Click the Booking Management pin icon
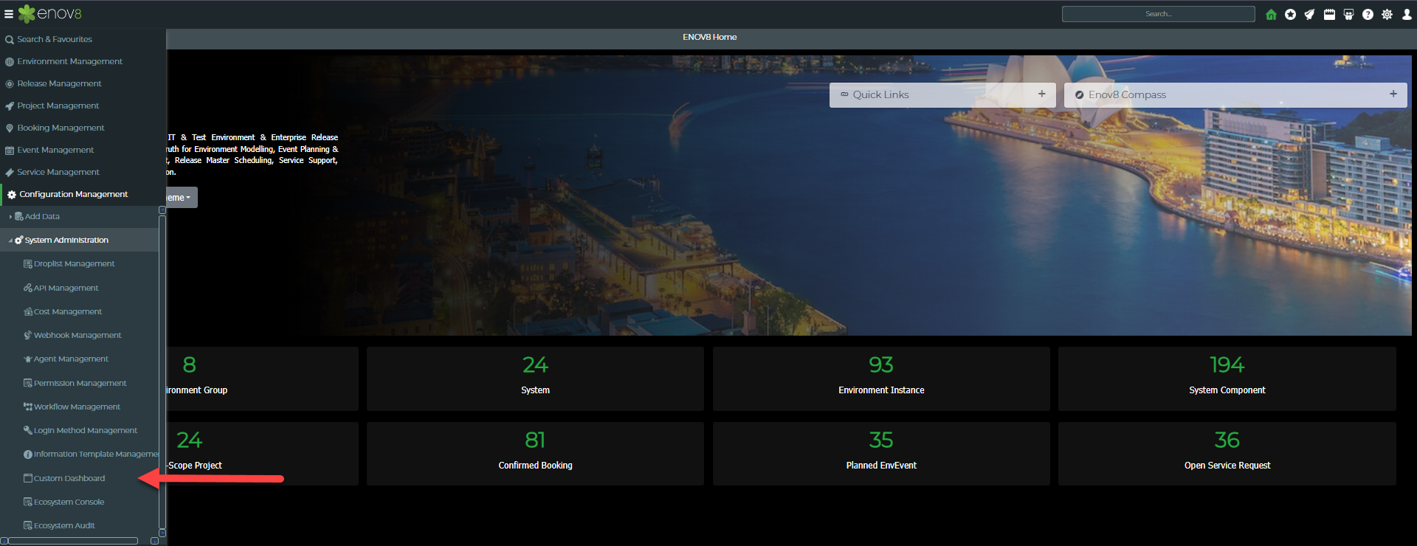1417x546 pixels. [10, 128]
